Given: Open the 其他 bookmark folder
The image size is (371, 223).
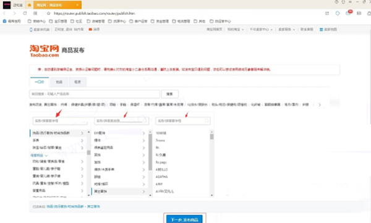Looking at the screenshot, I should click(200, 21).
